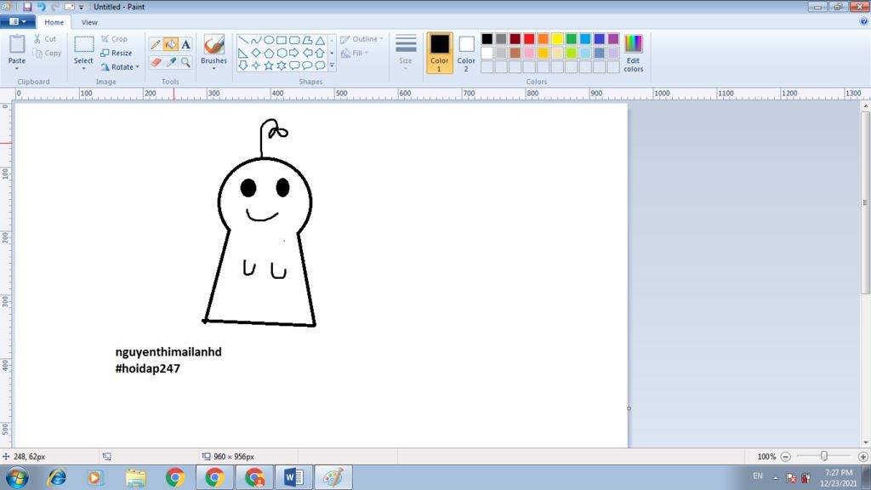Choose the Curve shape

(x=255, y=40)
